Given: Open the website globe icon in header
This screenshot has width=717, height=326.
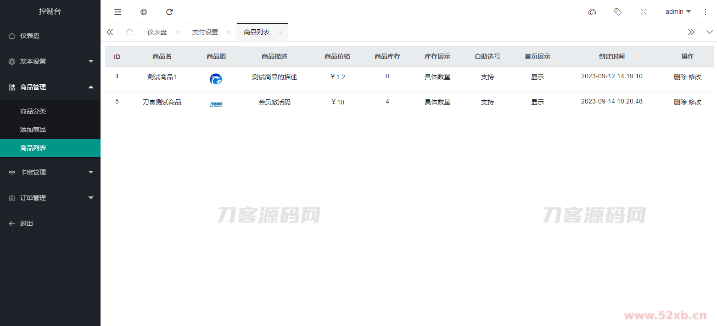Looking at the screenshot, I should pos(144,12).
